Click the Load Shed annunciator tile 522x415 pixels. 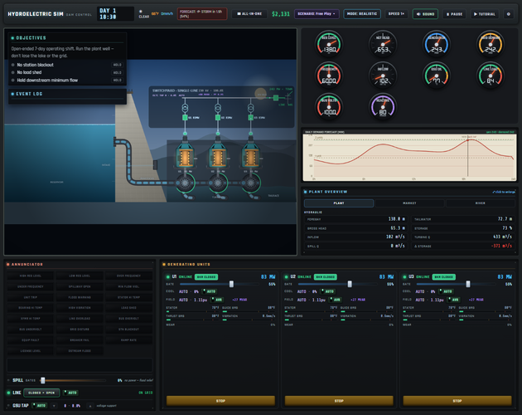[x=128, y=308]
